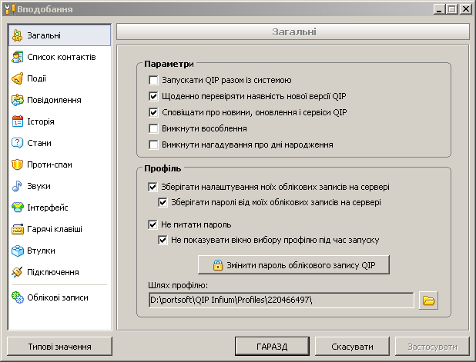This screenshot has height=362, width=476.
Task: Click the Список контактів sidebar icon
Action: tap(18, 57)
